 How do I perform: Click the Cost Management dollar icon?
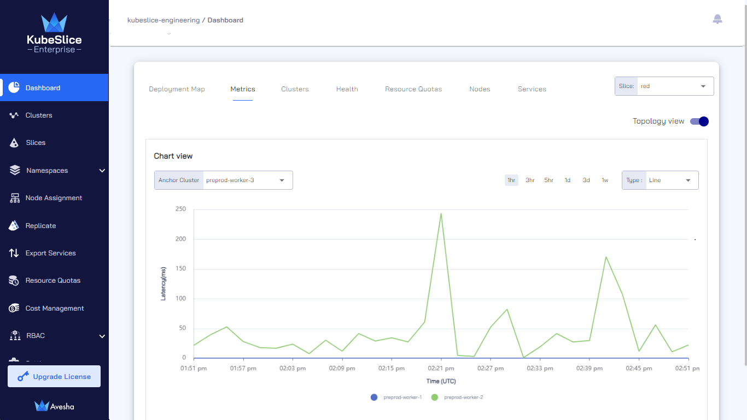click(14, 308)
